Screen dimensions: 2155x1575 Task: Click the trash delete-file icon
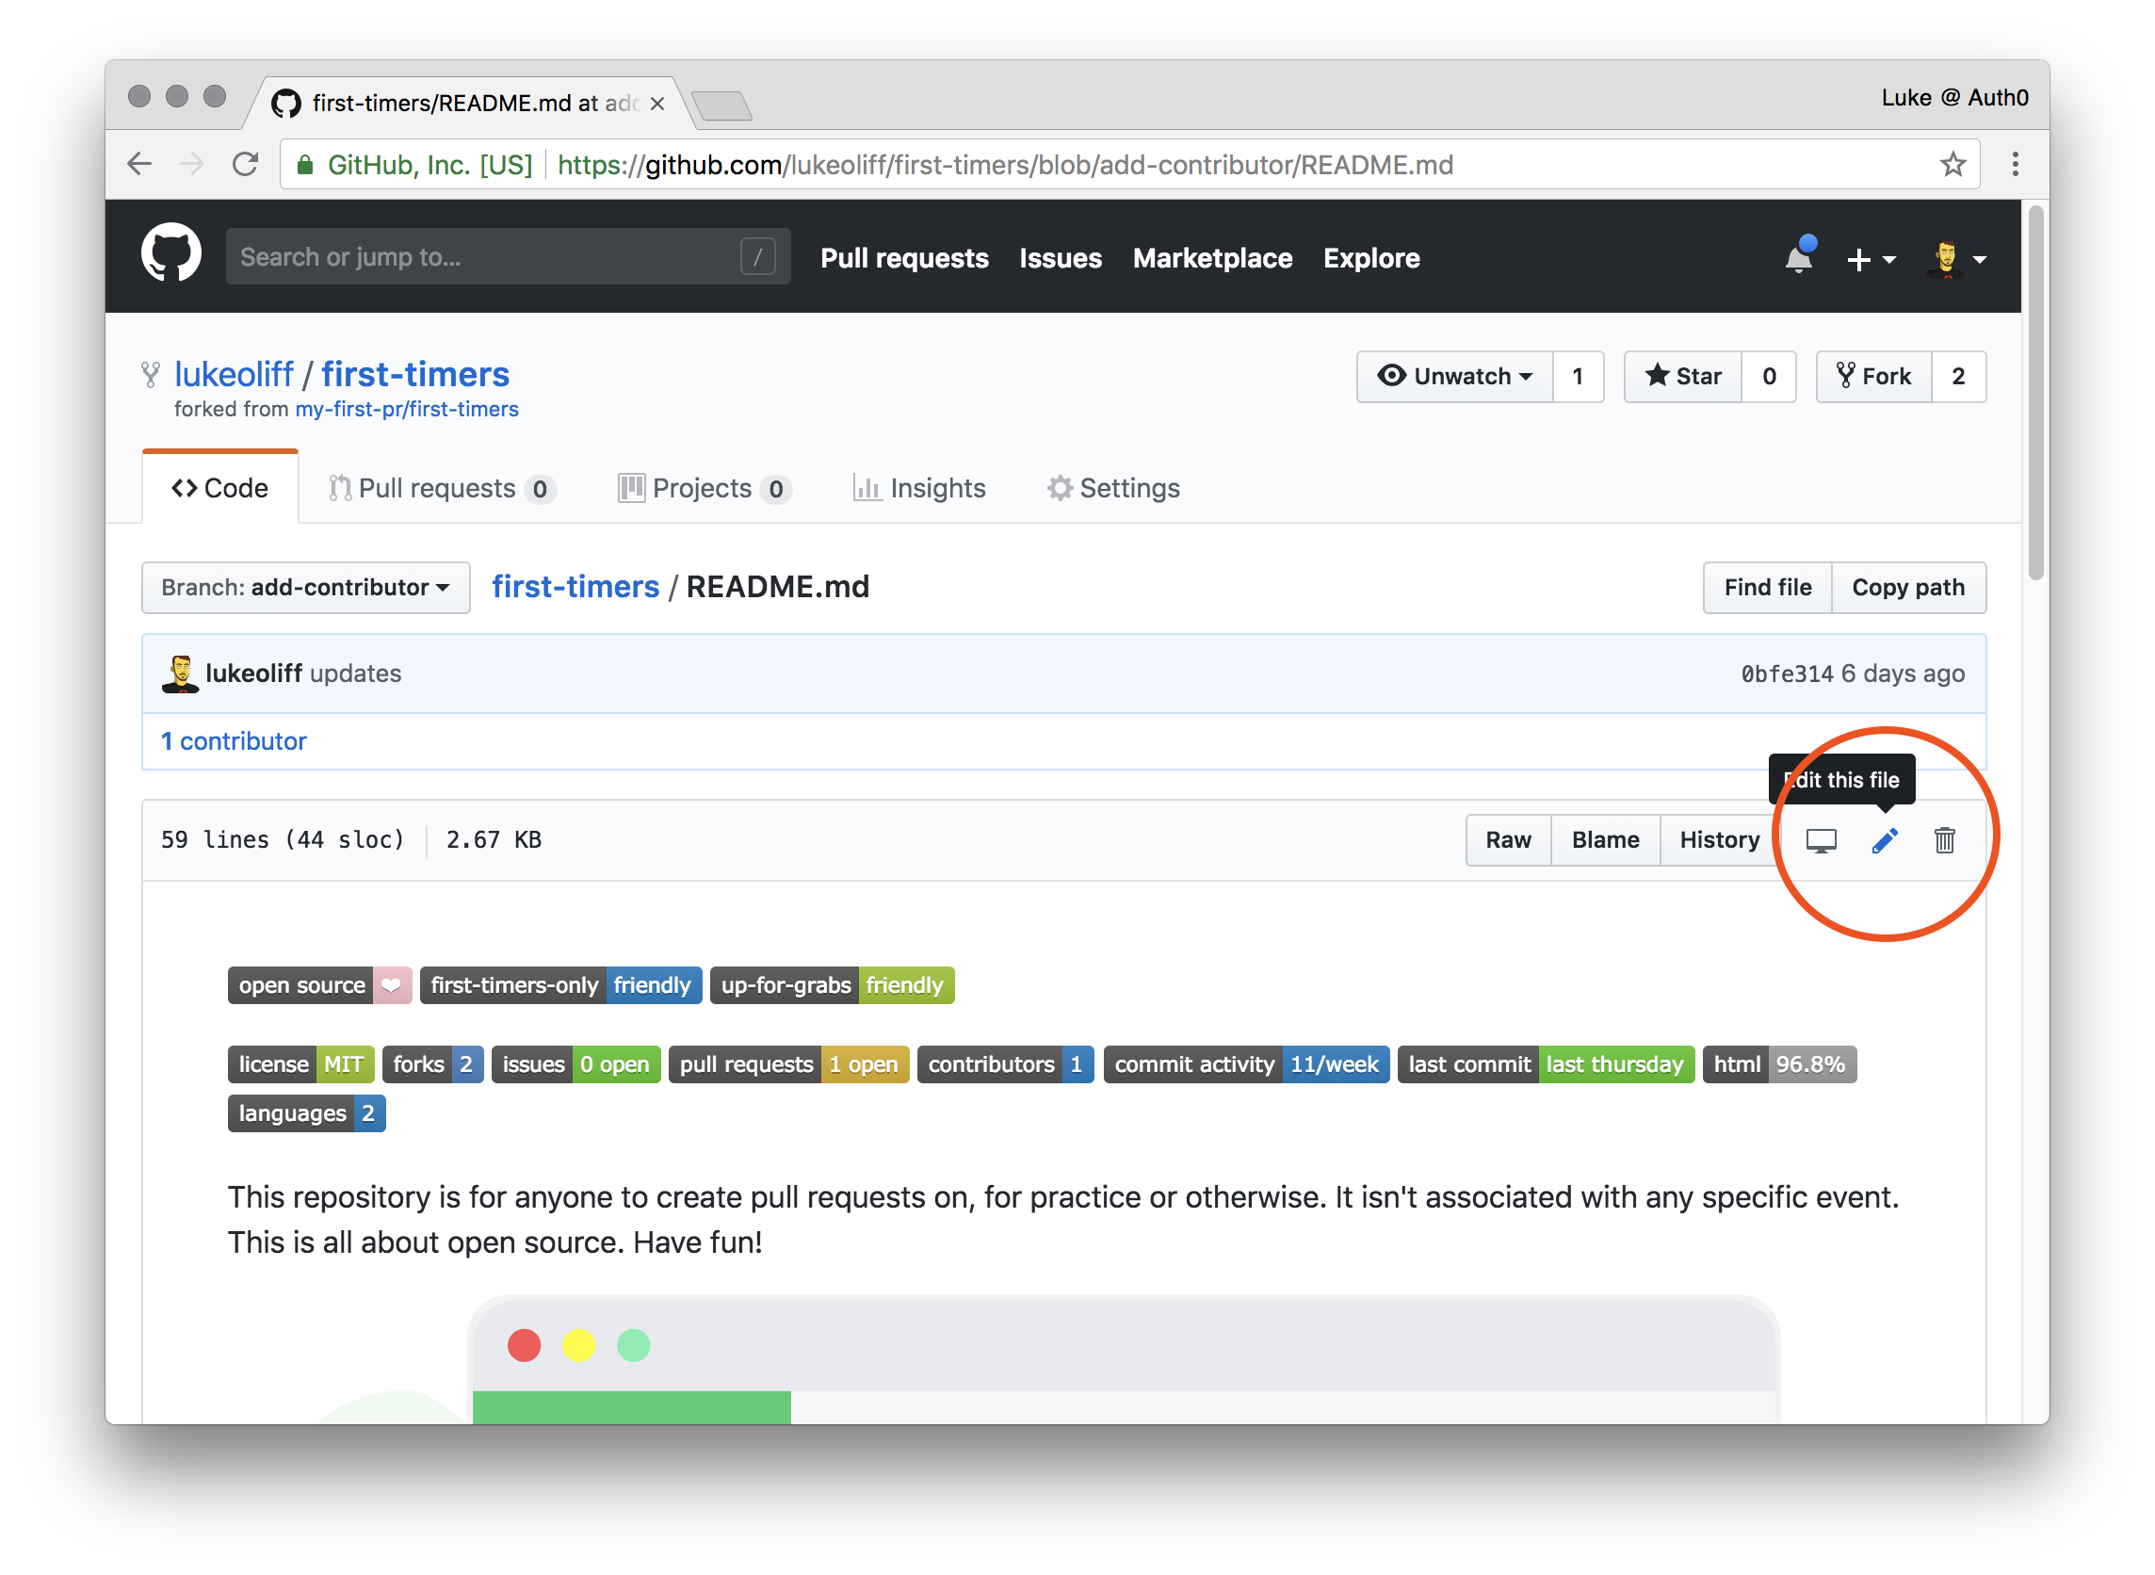point(1943,840)
